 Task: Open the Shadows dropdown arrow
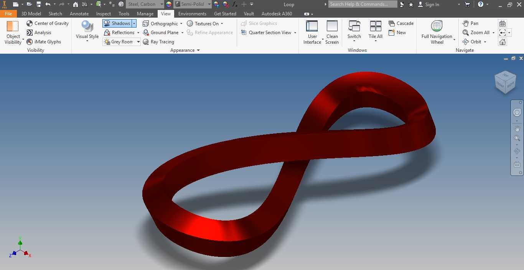(x=134, y=23)
